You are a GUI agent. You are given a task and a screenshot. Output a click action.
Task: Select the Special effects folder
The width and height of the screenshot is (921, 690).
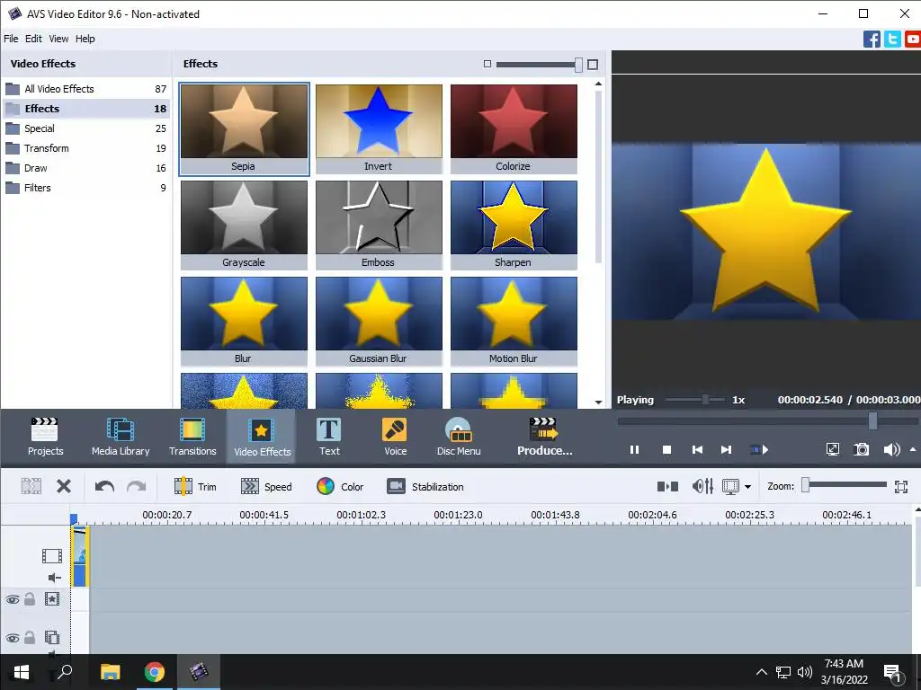tap(86, 128)
